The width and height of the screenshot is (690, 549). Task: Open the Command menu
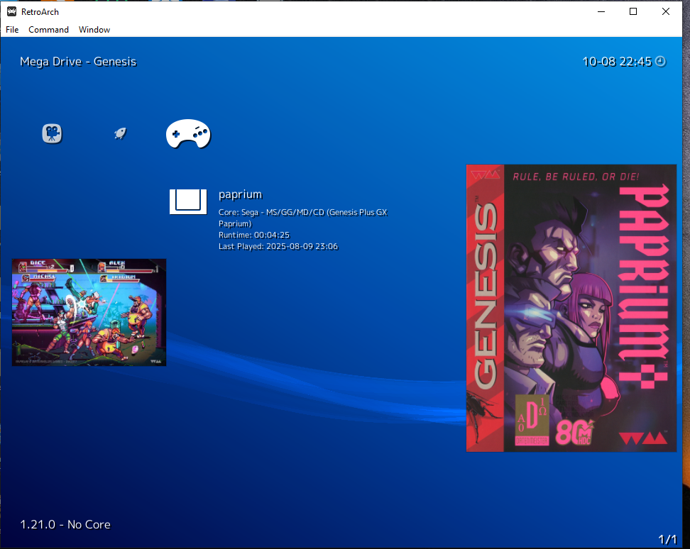(48, 30)
